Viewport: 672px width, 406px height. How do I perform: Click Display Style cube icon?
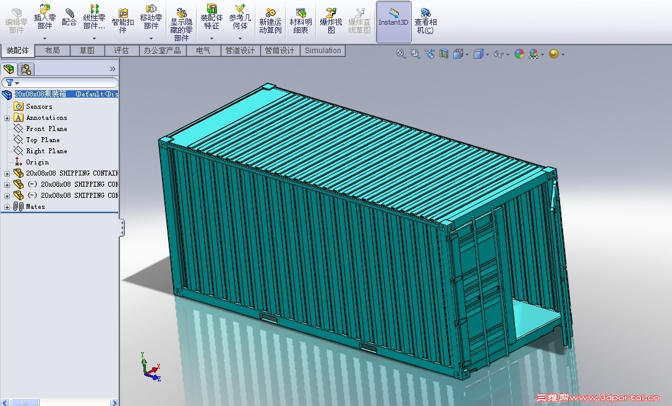coord(478,54)
